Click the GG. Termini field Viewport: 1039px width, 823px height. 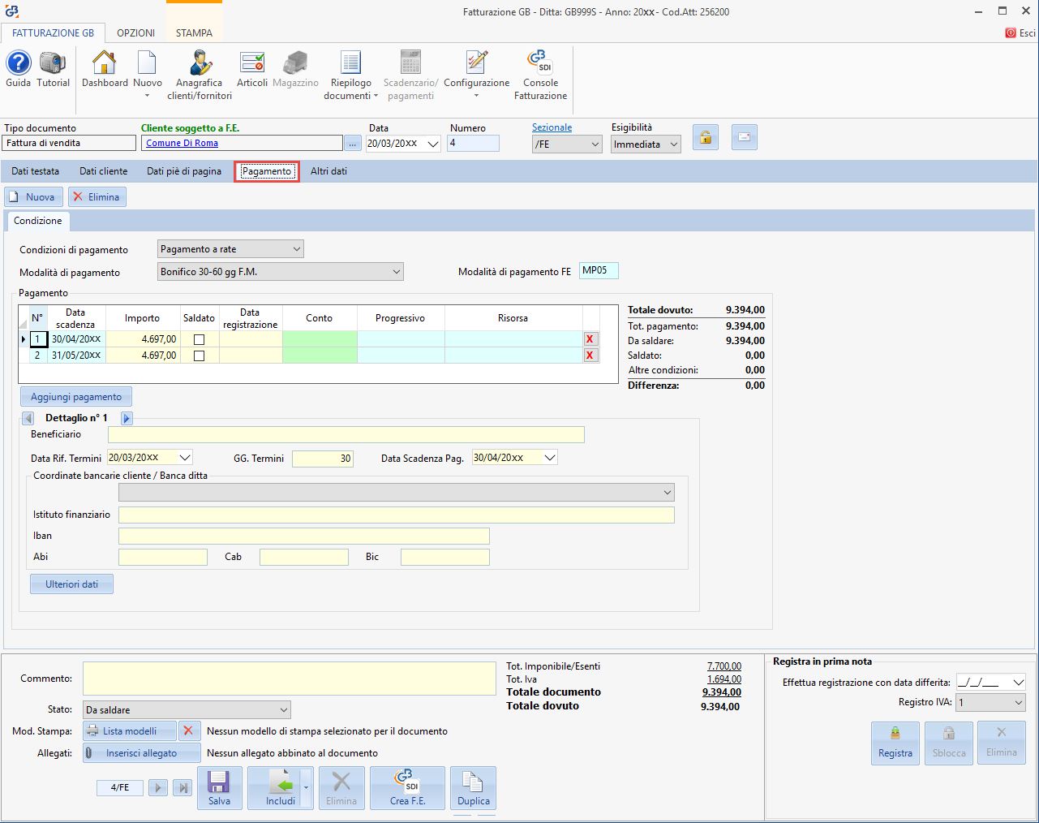(323, 459)
